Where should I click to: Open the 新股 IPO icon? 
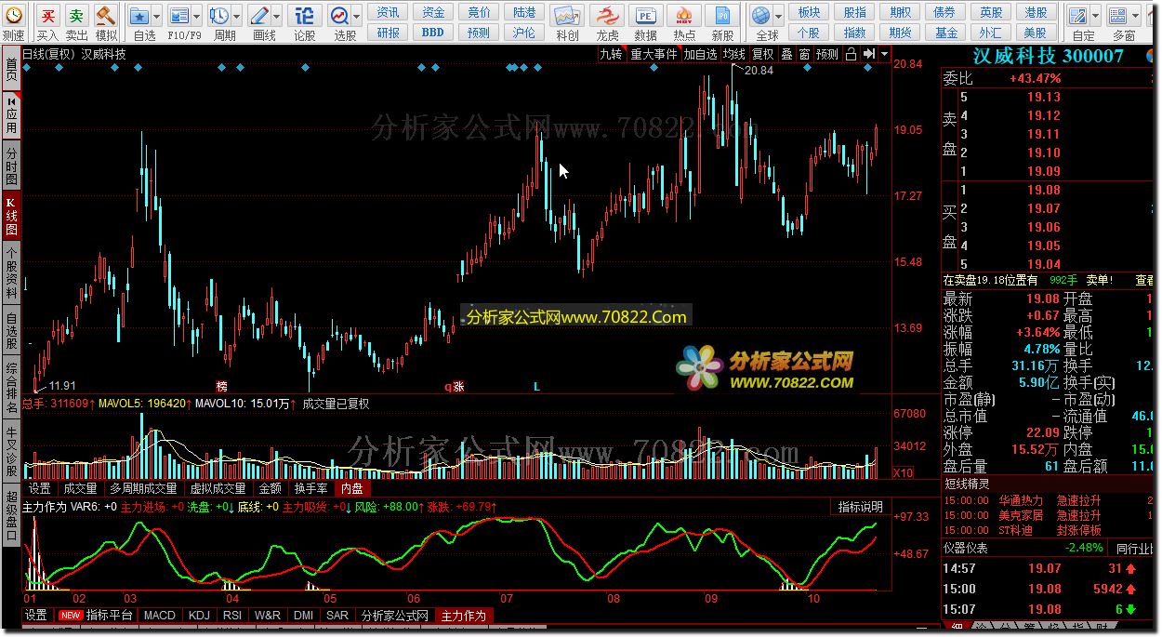click(722, 16)
